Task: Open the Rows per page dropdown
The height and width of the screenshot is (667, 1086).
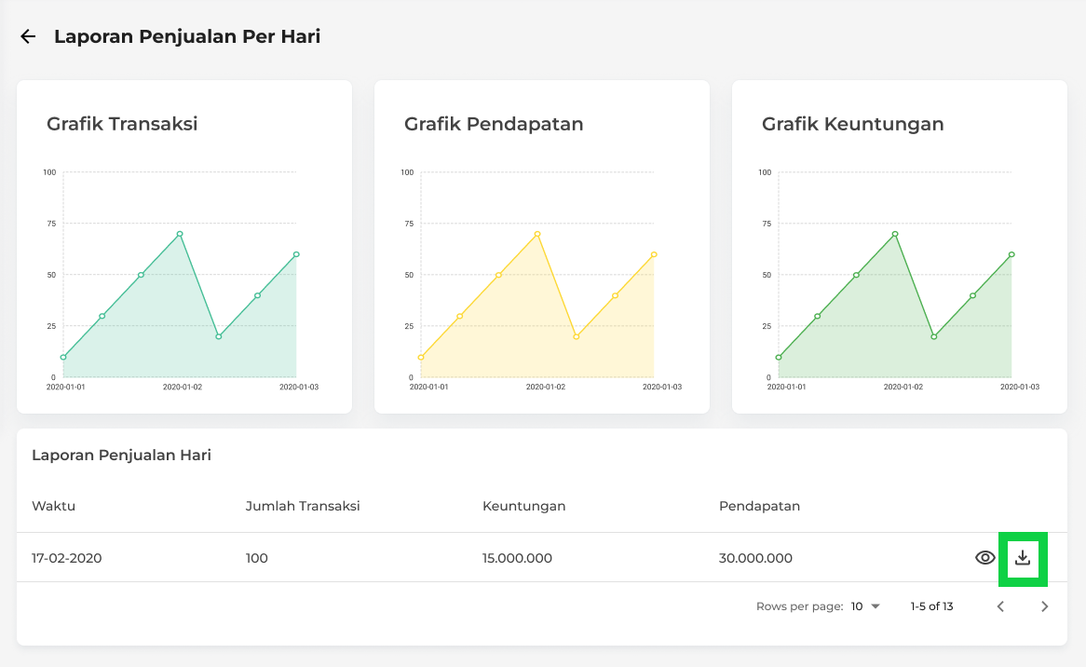Action: pos(865,606)
